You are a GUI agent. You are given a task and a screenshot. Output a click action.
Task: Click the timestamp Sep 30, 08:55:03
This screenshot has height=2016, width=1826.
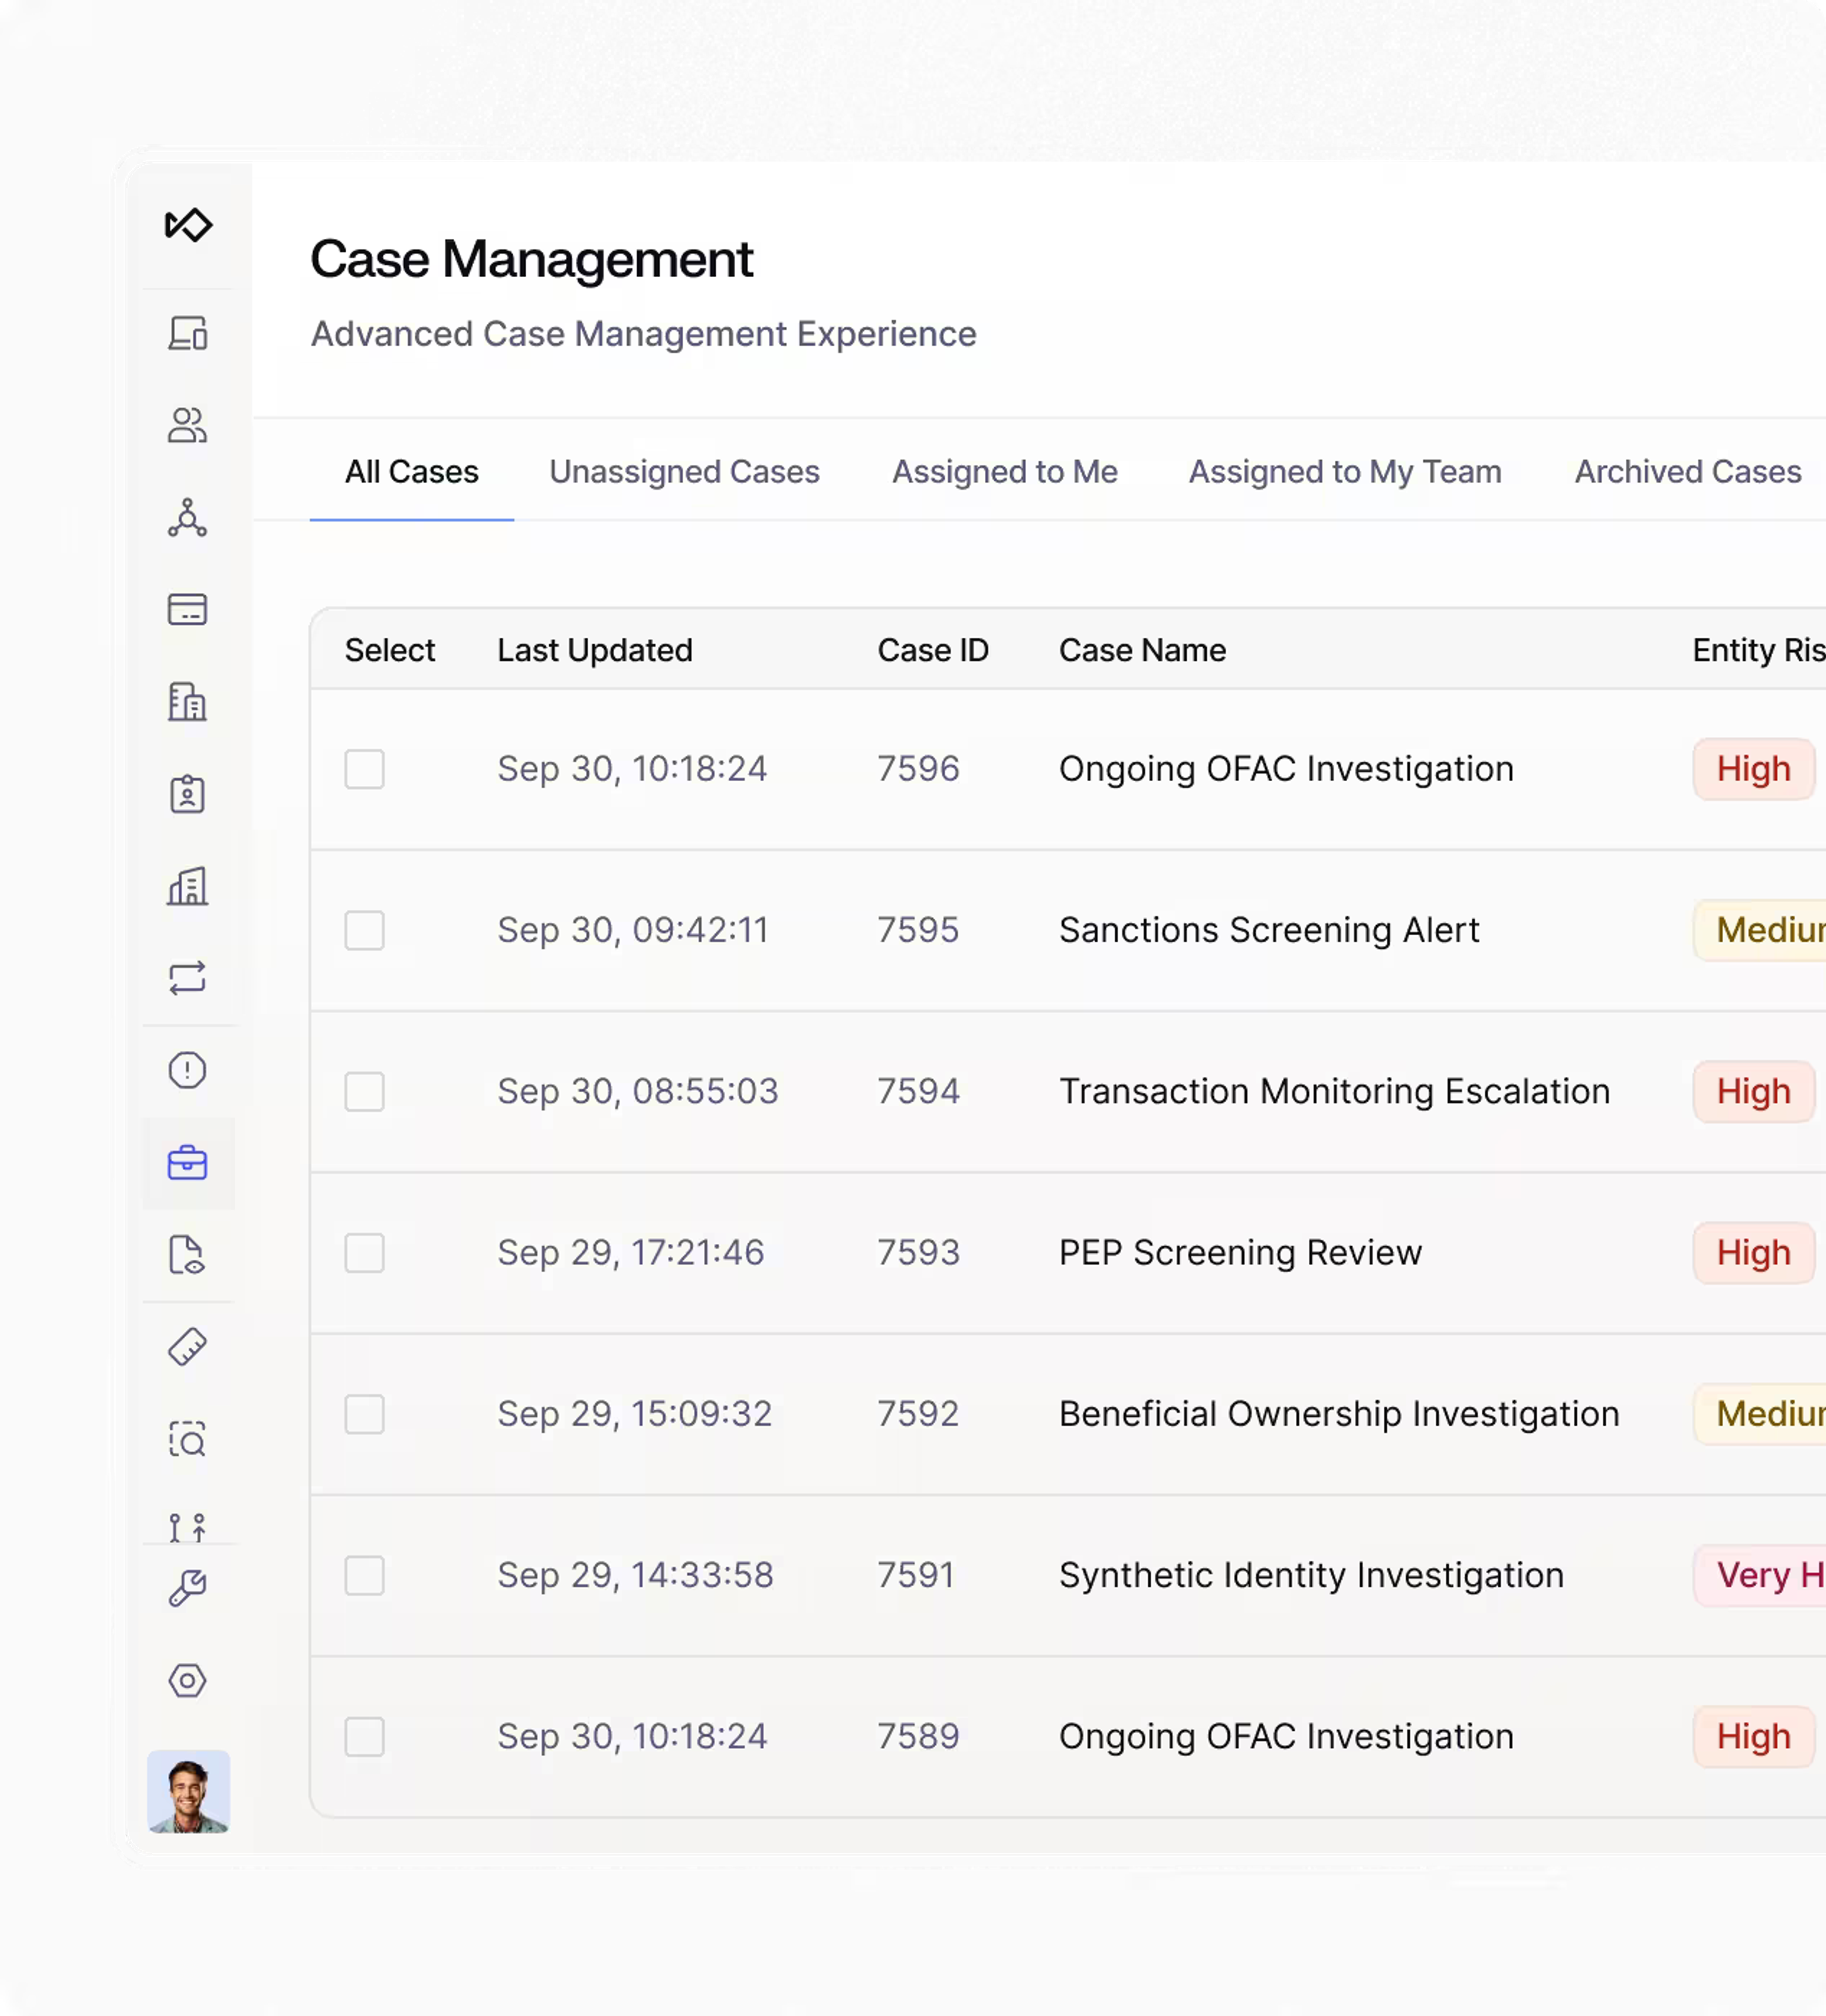[637, 1091]
